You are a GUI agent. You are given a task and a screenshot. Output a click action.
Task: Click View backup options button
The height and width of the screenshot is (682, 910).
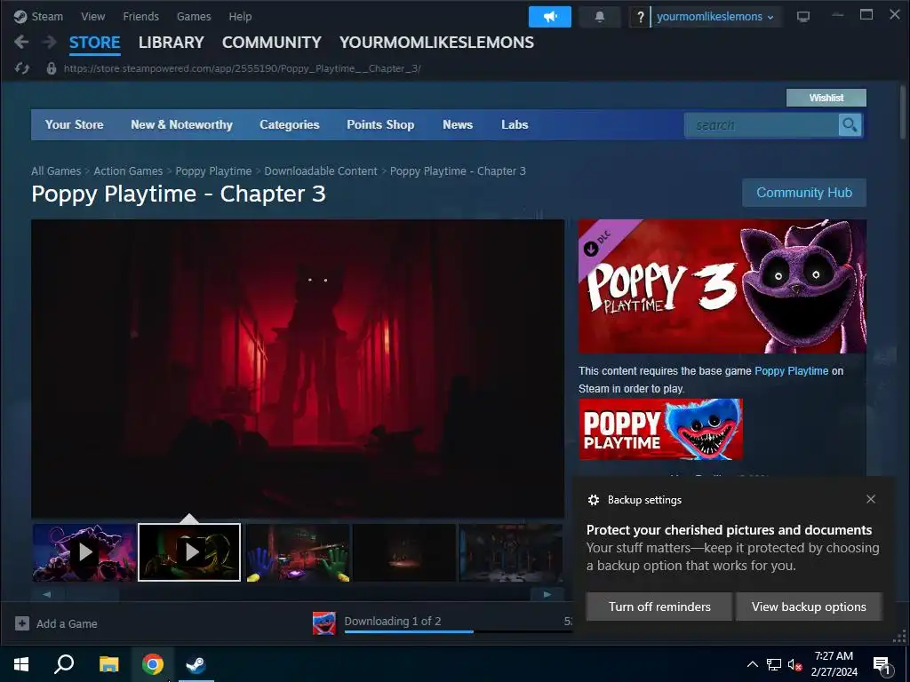(x=809, y=607)
